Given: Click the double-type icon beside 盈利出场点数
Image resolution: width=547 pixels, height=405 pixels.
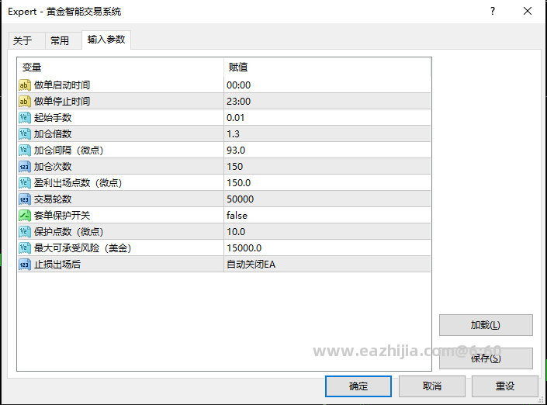Looking at the screenshot, I should click(x=24, y=183).
